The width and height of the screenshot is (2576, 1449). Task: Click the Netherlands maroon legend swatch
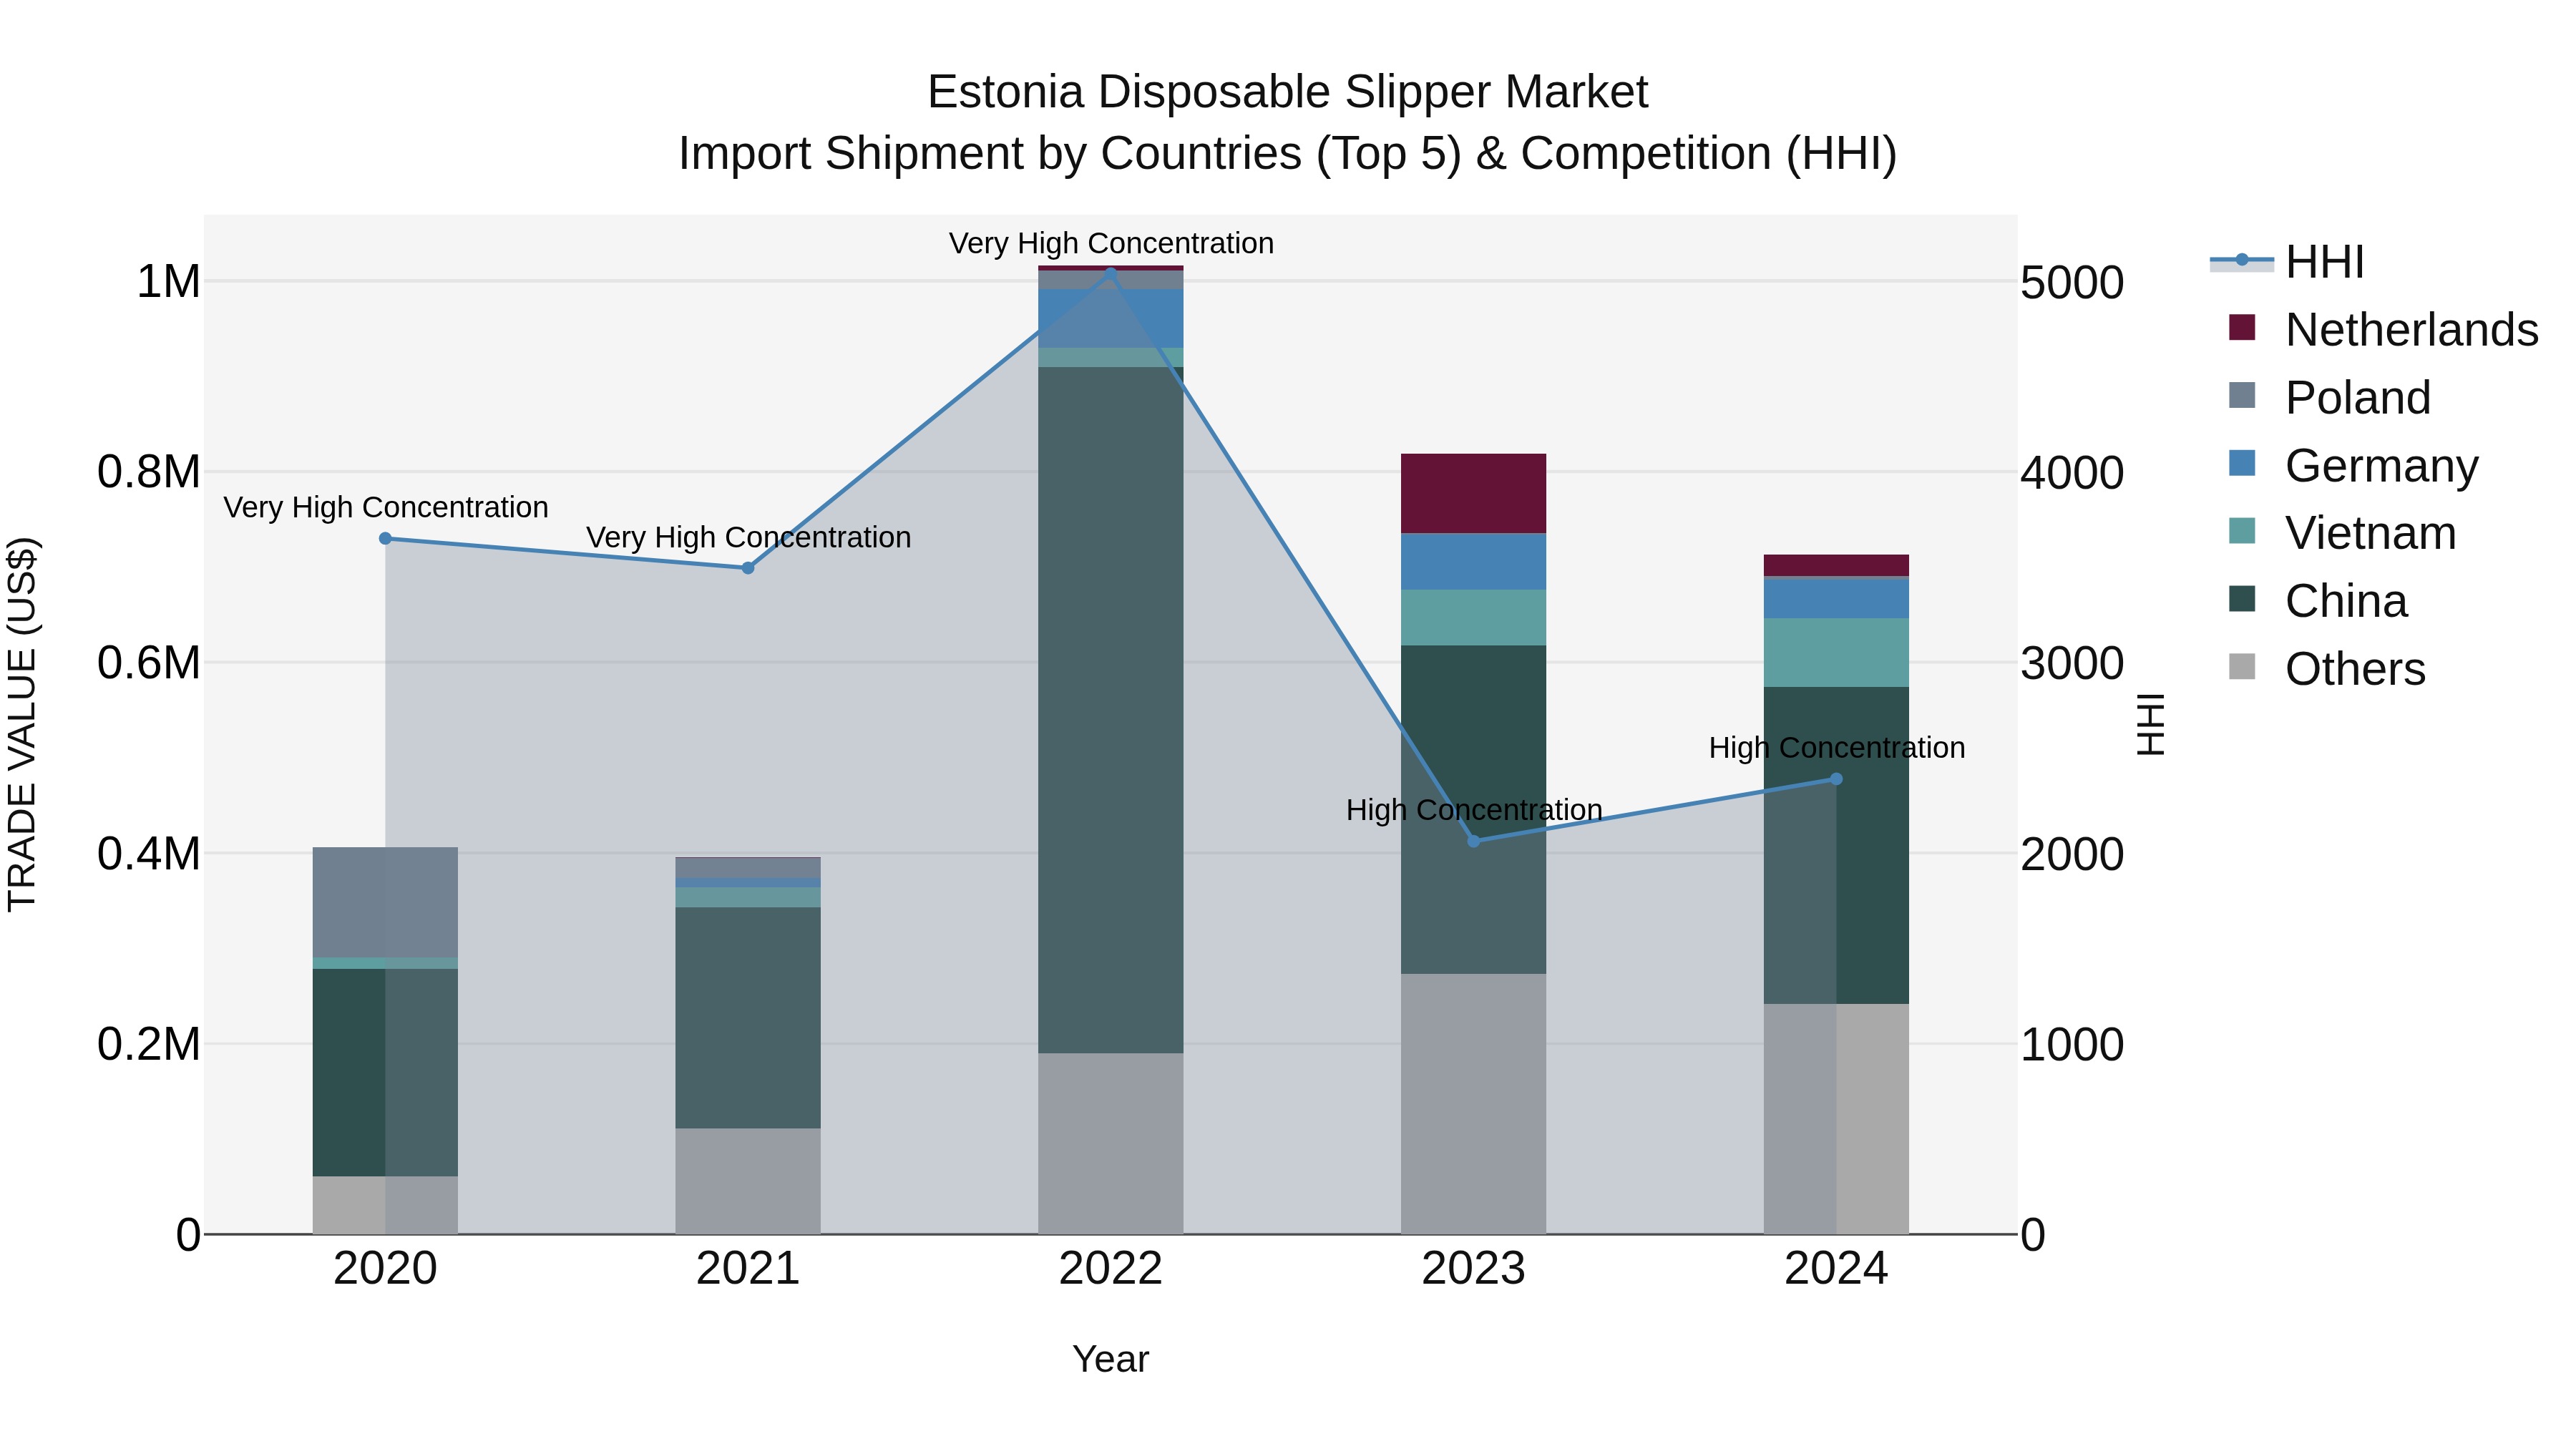[x=2242, y=327]
